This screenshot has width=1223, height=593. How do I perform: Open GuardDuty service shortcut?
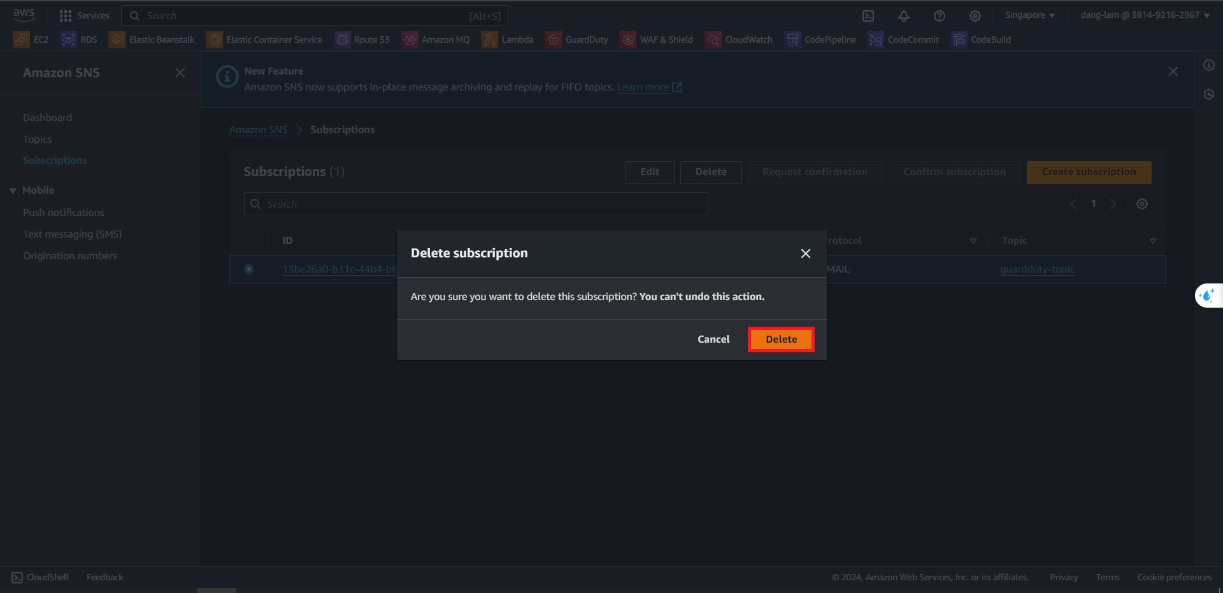click(577, 39)
